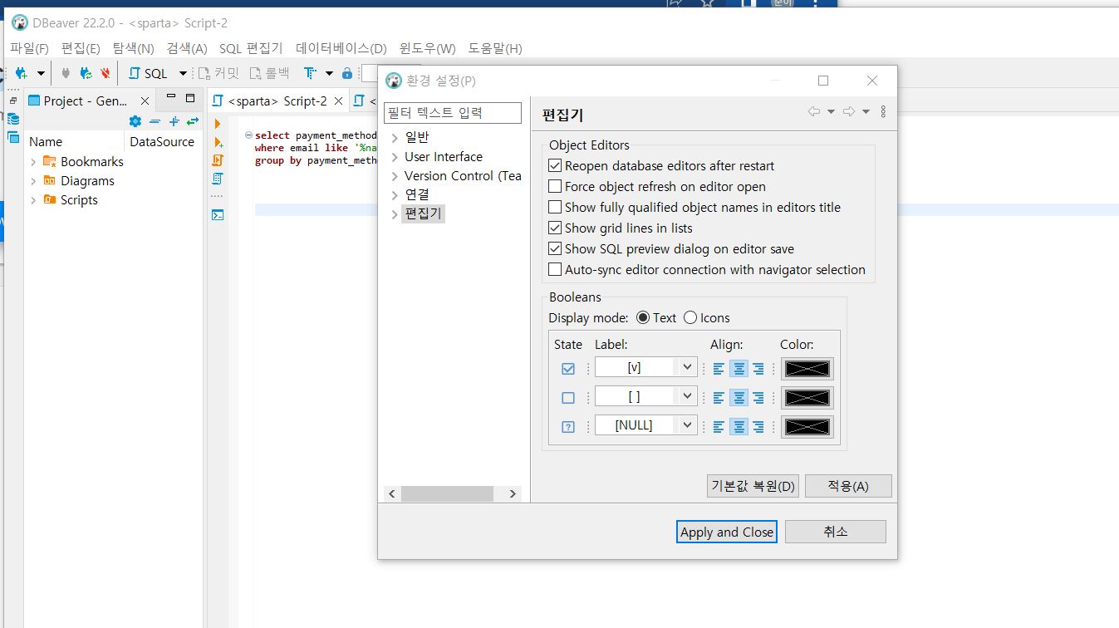Set center alignment for [v] label

point(739,369)
